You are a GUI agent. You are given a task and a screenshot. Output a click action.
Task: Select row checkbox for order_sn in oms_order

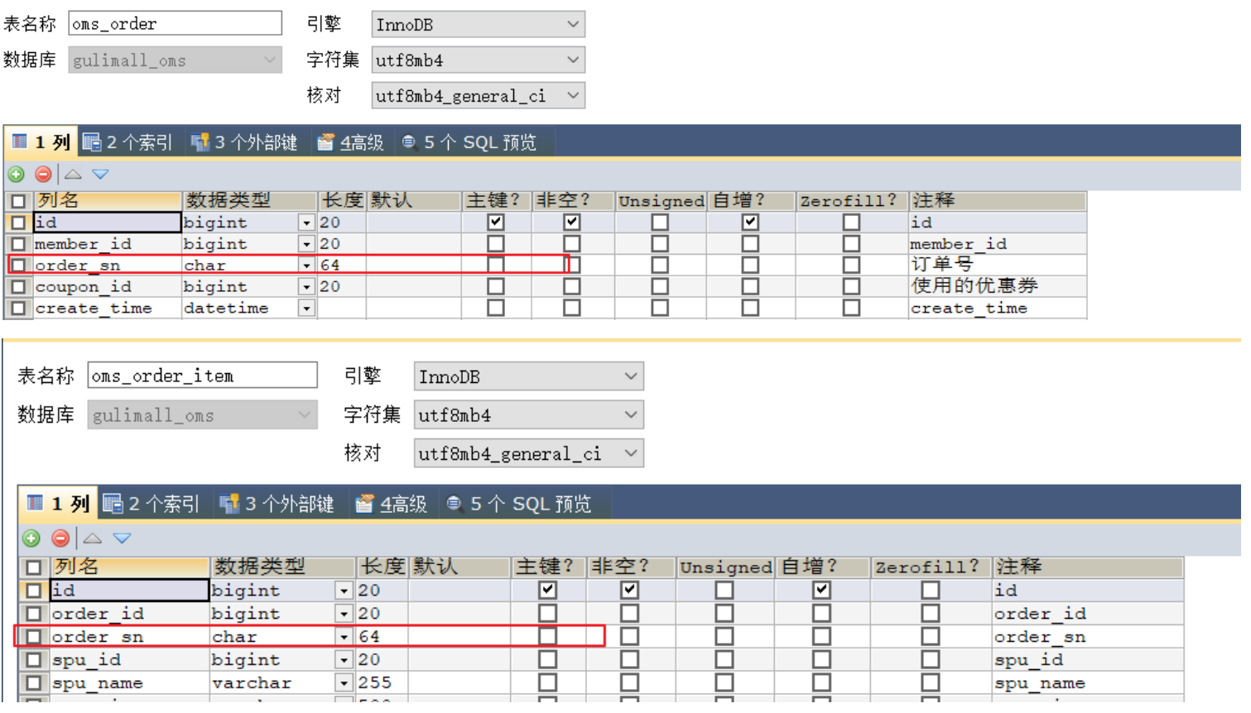pos(18,266)
